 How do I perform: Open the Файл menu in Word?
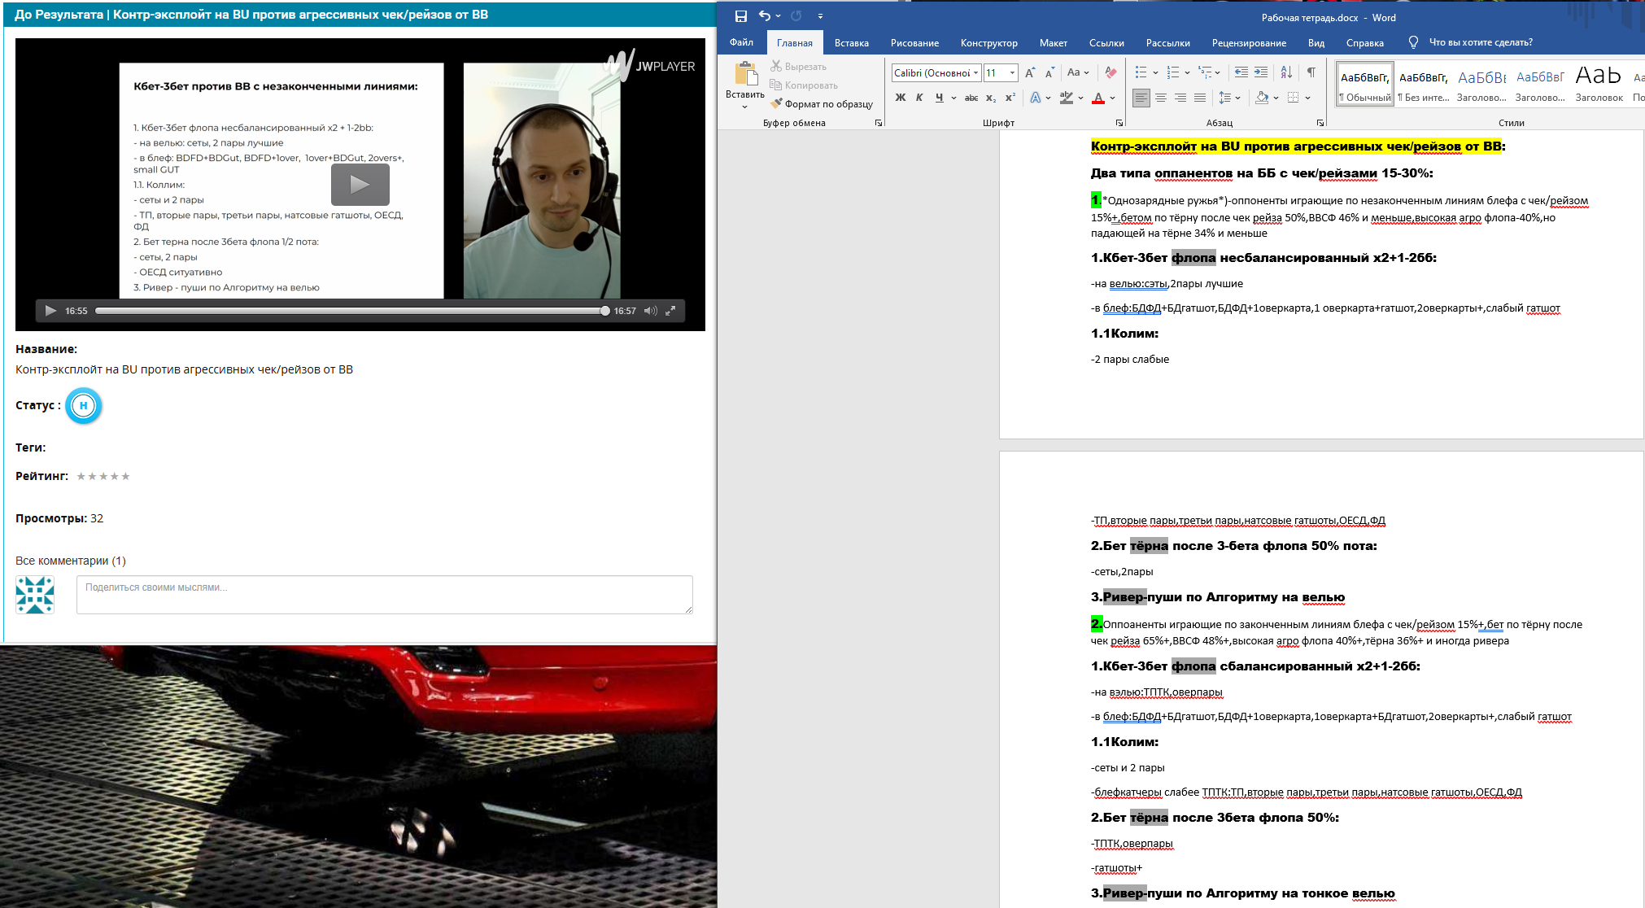click(741, 42)
